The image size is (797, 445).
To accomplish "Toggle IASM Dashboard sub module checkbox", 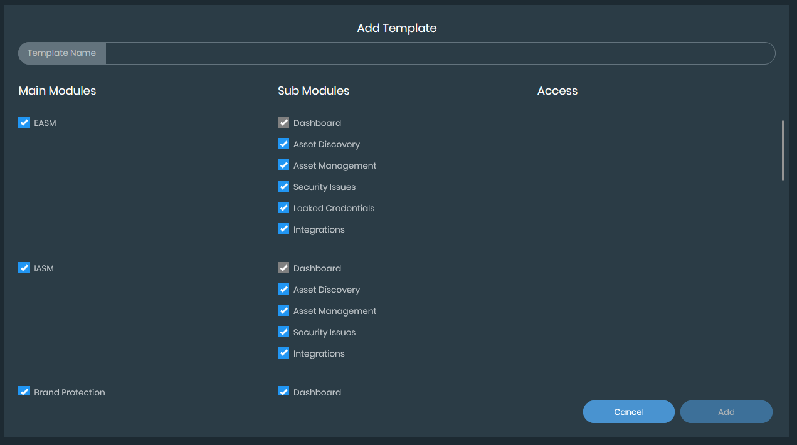I will (283, 268).
